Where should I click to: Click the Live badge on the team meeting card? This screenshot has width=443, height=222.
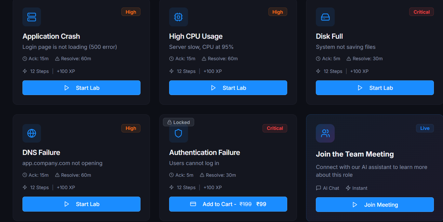click(424, 128)
